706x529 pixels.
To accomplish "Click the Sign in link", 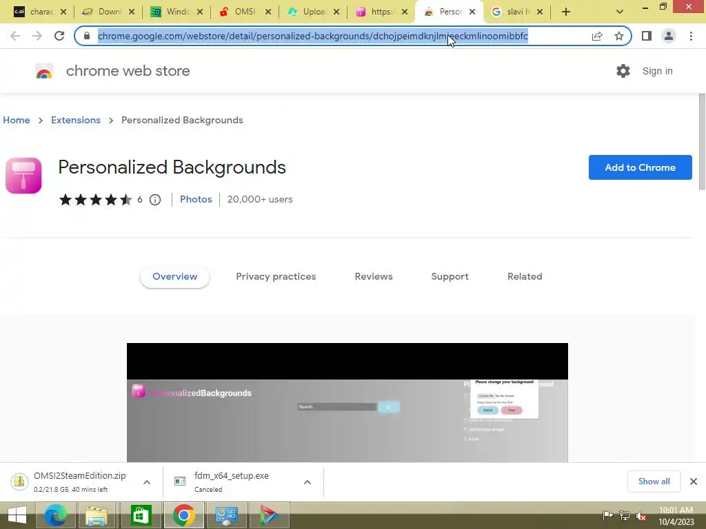I will coord(657,71).
